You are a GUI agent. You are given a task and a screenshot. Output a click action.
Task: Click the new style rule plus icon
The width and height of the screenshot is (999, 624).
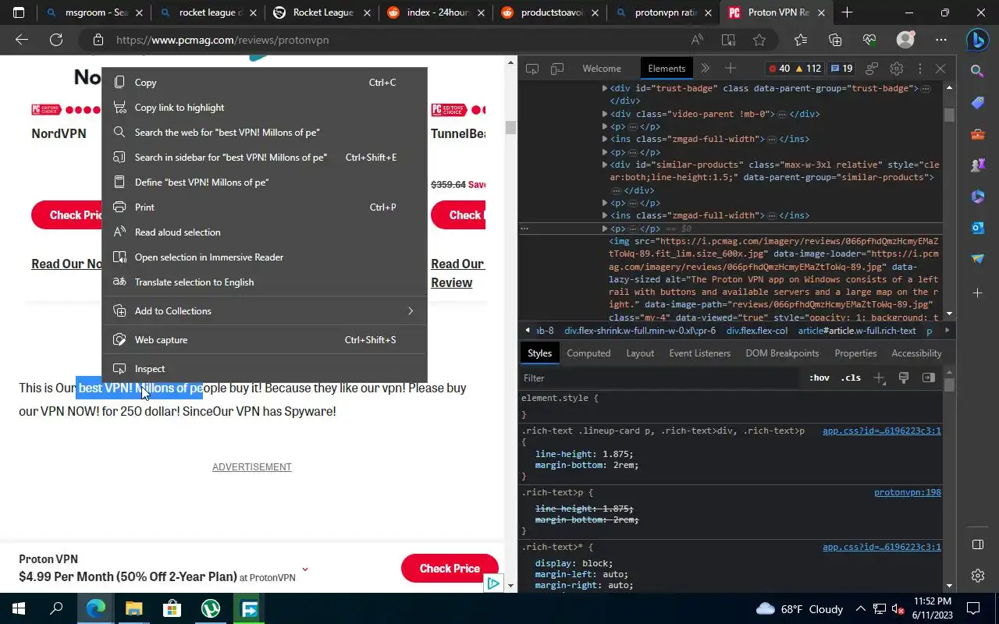pyautogui.click(x=880, y=378)
